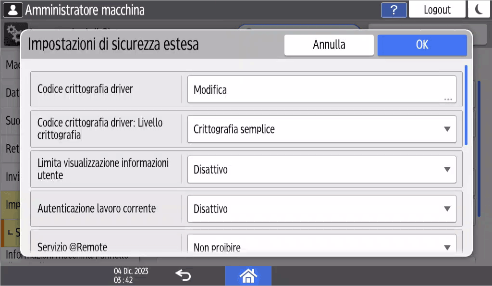Click the machine administrator user icon
Image resolution: width=492 pixels, height=286 pixels.
pos(12,9)
